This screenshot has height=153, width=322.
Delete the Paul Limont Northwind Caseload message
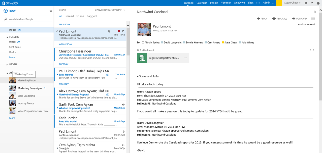[x=119, y=31]
